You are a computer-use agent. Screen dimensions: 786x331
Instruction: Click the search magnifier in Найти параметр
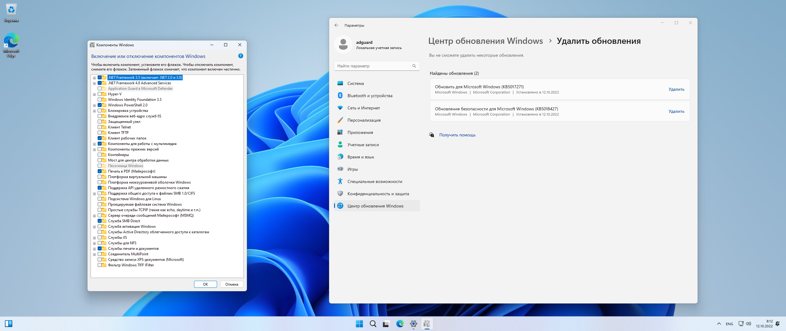(414, 66)
